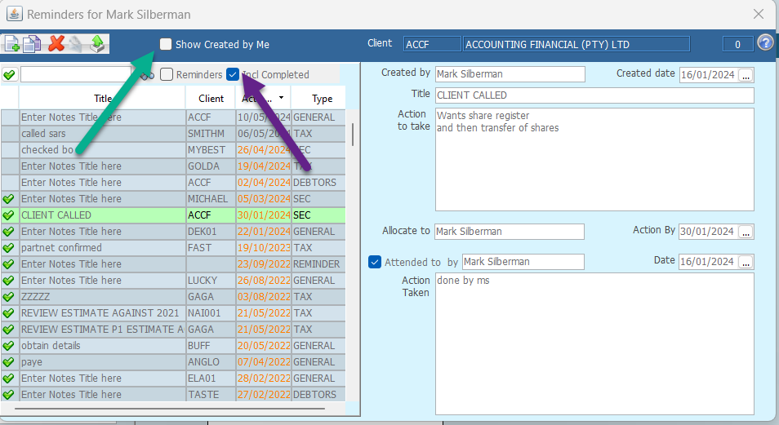
Task: Click the copy reminder icon in the toolbar
Action: point(33,44)
